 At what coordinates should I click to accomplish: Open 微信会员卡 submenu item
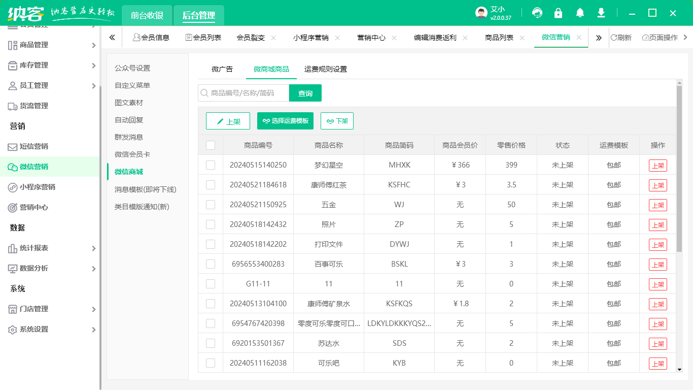(132, 154)
